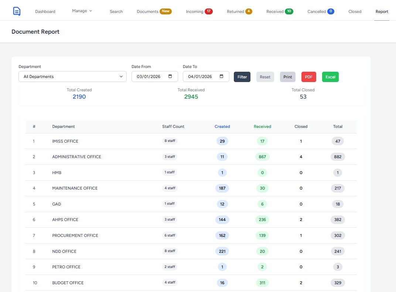Click the blue document logo icon

point(17,11)
